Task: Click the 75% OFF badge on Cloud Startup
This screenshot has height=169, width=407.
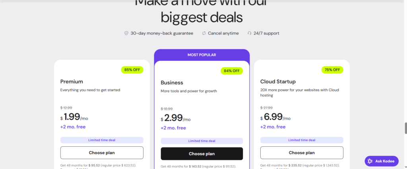Action: point(332,70)
